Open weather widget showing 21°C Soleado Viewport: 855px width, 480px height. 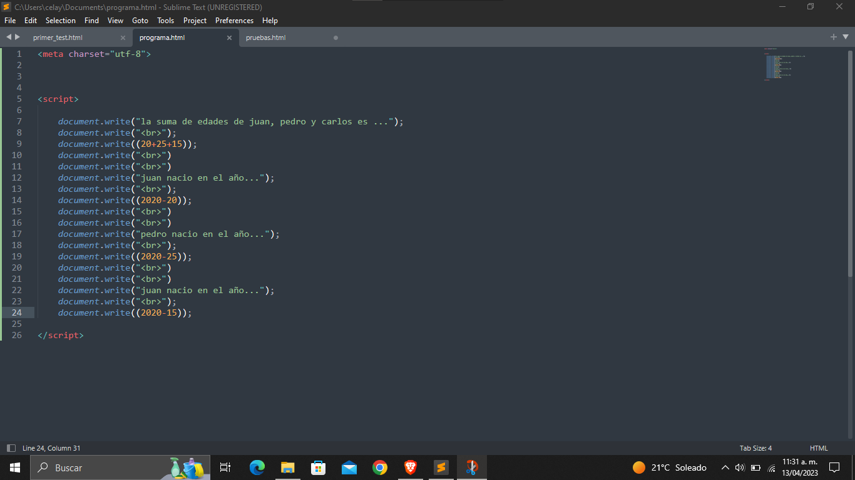[670, 467]
